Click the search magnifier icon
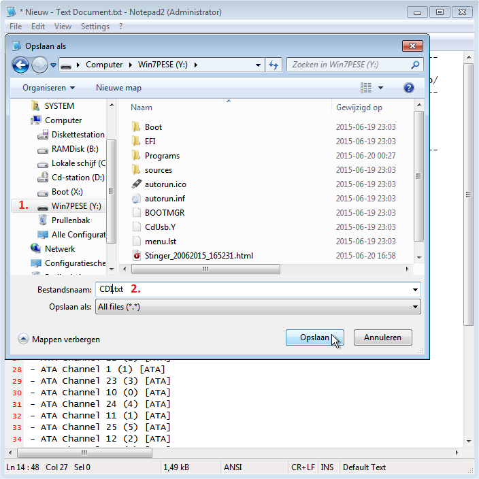 416,65
